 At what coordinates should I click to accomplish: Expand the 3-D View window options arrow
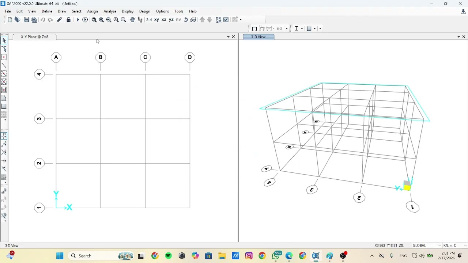click(459, 37)
